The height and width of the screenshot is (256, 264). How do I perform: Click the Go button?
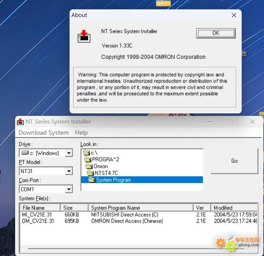coord(234,161)
